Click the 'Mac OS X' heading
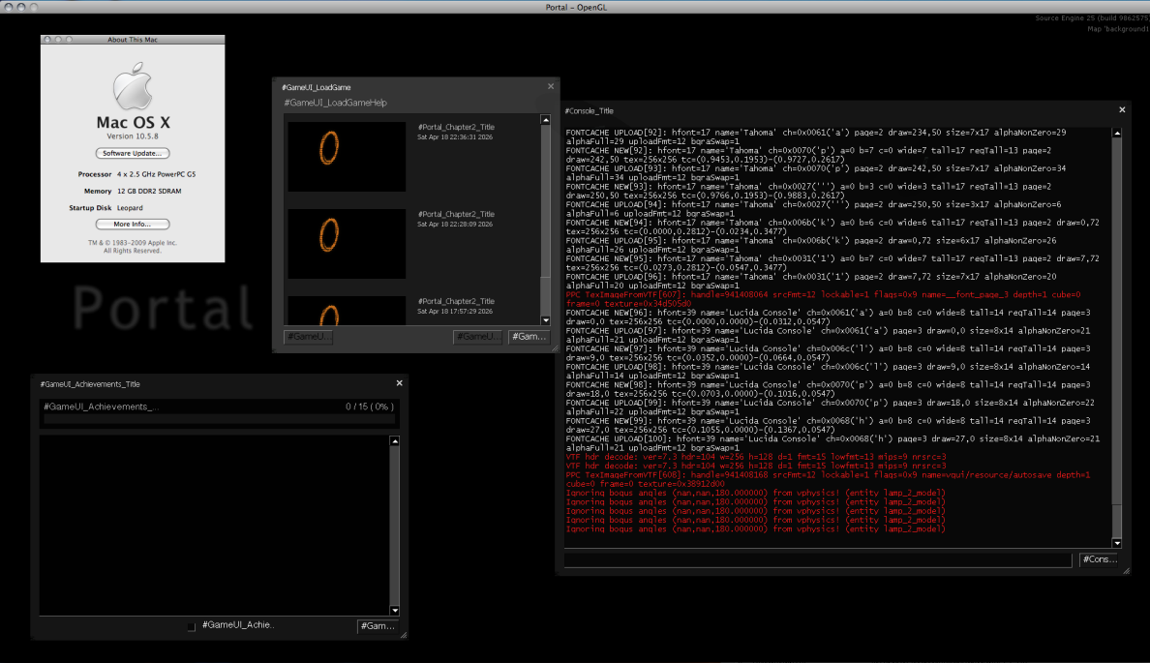1150x663 pixels. click(133, 123)
